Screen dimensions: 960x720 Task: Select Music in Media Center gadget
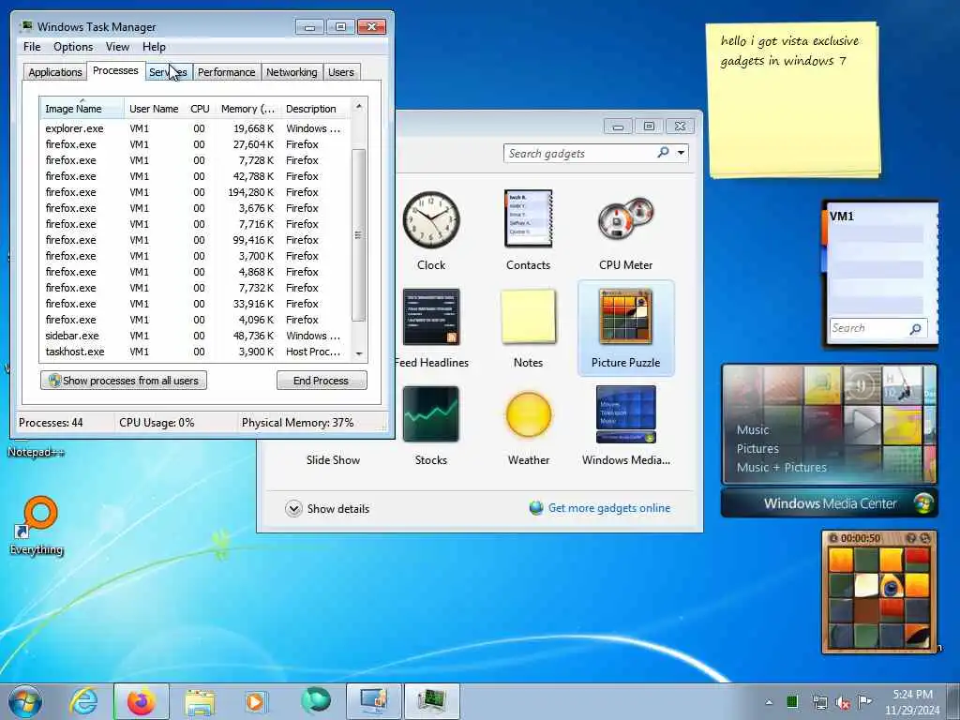point(753,429)
